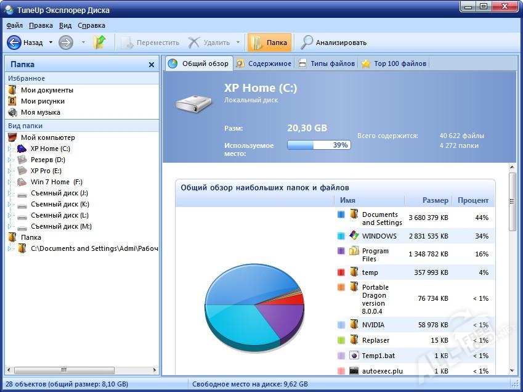
Task: Open the Удалить dropdown arrow
Action: [238, 43]
